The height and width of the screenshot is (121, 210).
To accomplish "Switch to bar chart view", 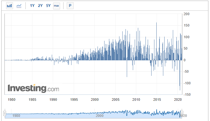I will coord(10,6).
